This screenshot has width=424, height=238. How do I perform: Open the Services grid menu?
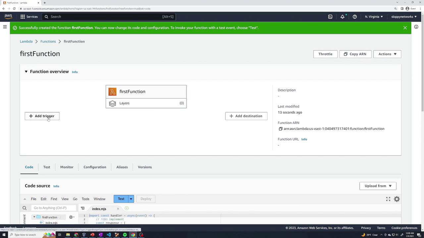click(29, 17)
